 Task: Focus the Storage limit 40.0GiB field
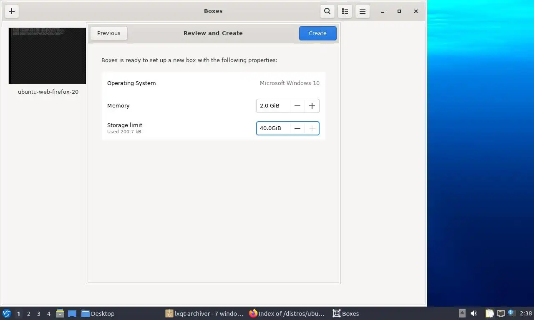coord(273,128)
